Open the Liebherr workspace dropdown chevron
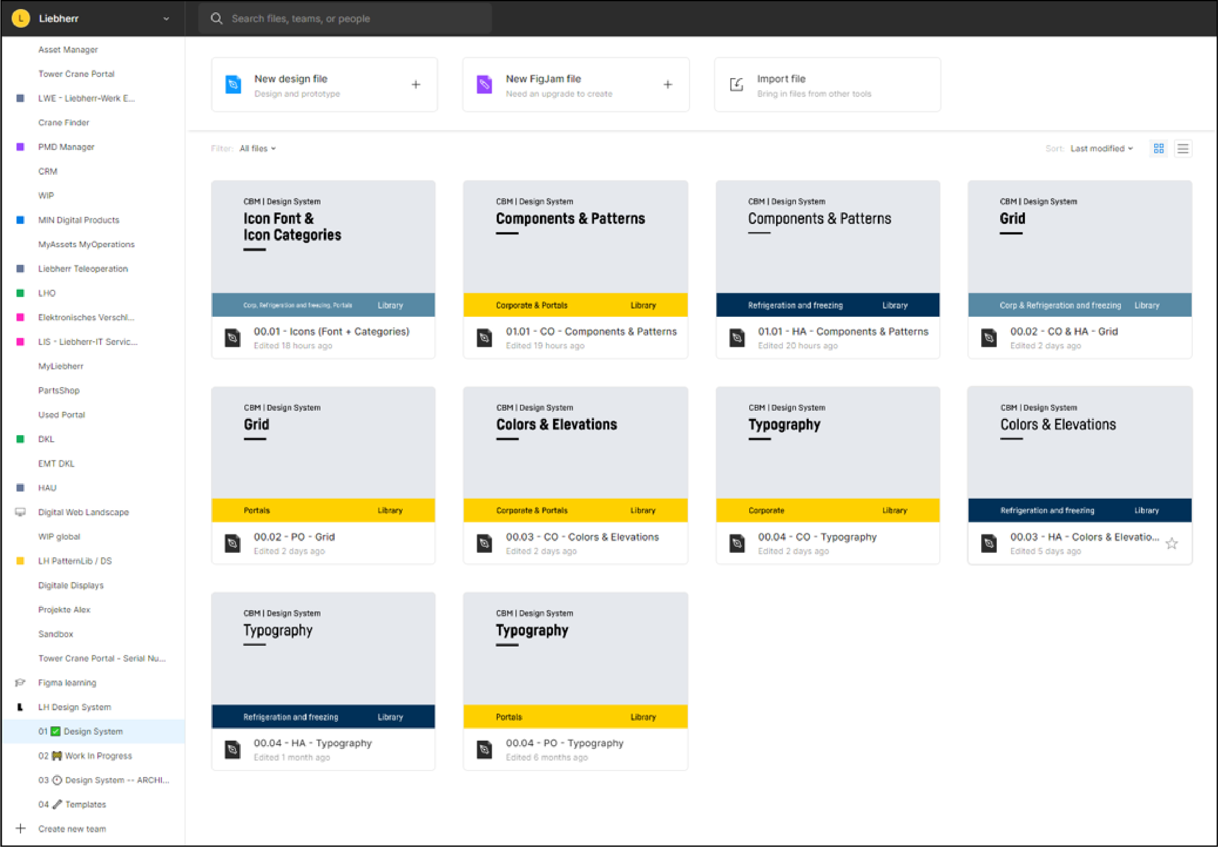The width and height of the screenshot is (1218, 847). (x=166, y=18)
